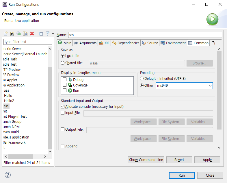Click the type filter text box
The width and height of the screenshot is (227, 183).
(x=28, y=42)
